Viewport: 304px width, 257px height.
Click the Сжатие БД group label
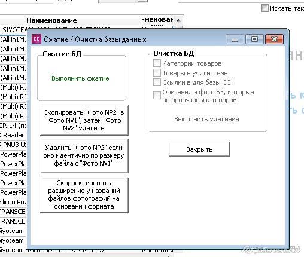click(x=62, y=54)
